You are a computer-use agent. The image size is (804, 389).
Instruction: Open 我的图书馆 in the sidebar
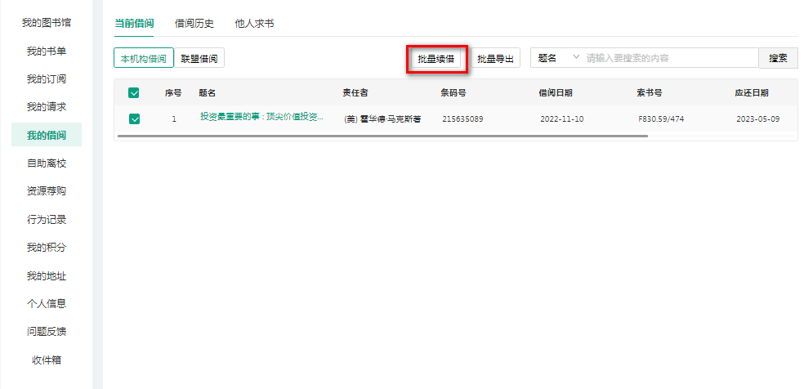[46, 23]
